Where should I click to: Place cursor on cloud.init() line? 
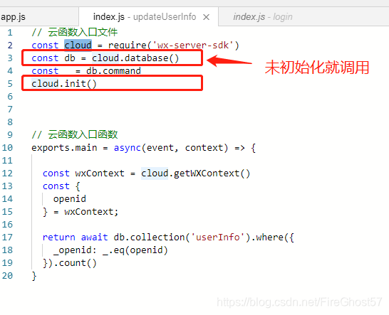point(63,84)
